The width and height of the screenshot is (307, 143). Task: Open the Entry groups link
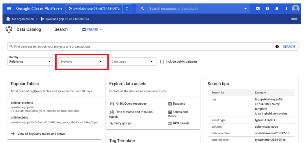coord(123,123)
